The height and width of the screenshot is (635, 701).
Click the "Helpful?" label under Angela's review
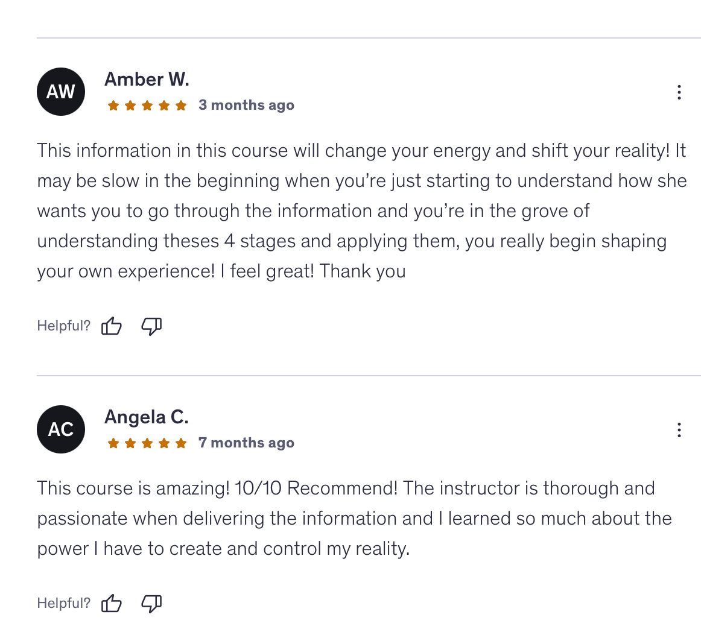pos(63,603)
